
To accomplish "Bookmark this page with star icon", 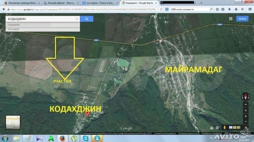I will 217,9.
